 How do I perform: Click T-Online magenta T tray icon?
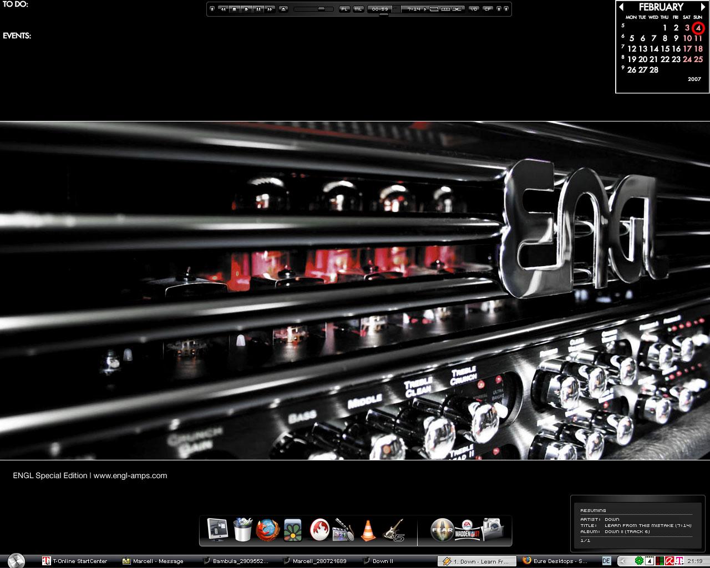pyautogui.click(x=679, y=561)
